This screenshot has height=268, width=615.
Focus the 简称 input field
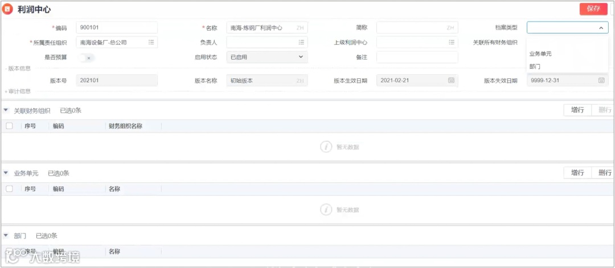click(x=417, y=27)
